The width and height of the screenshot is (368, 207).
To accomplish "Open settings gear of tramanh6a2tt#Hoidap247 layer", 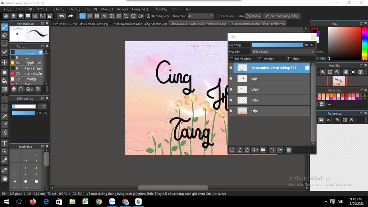I will tap(307, 68).
